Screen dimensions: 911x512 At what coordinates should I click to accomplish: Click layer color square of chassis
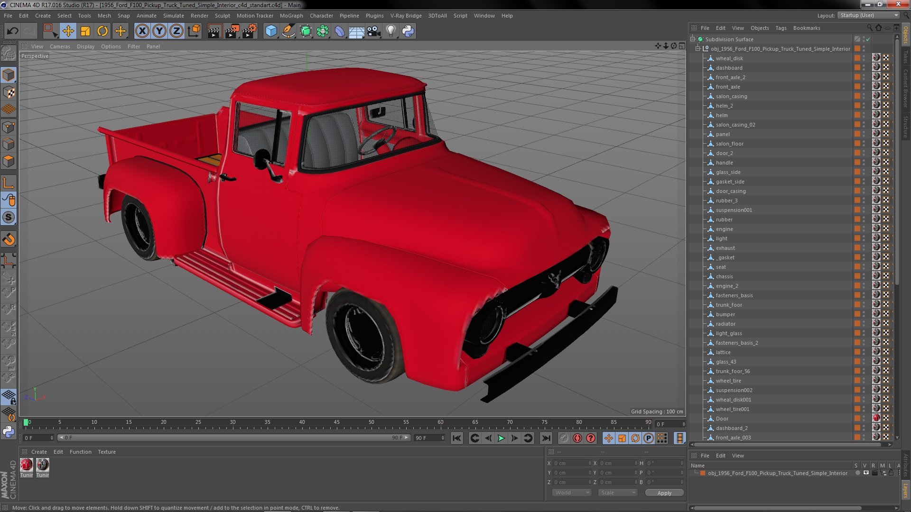[x=857, y=276]
